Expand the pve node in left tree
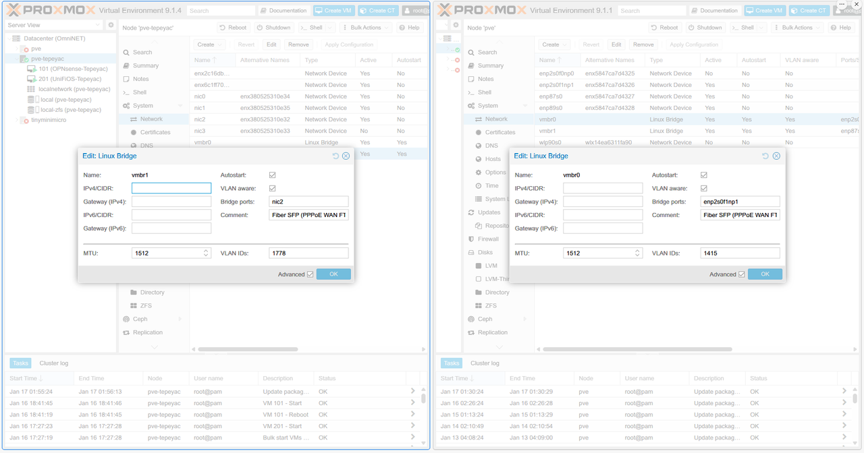The height and width of the screenshot is (453, 864). [x=16, y=49]
